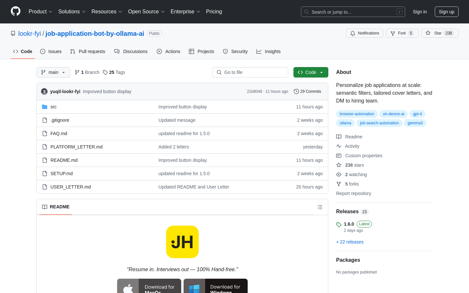The height and width of the screenshot is (293, 469).
Task: Switch to the Code tab
Action: coord(23,51)
